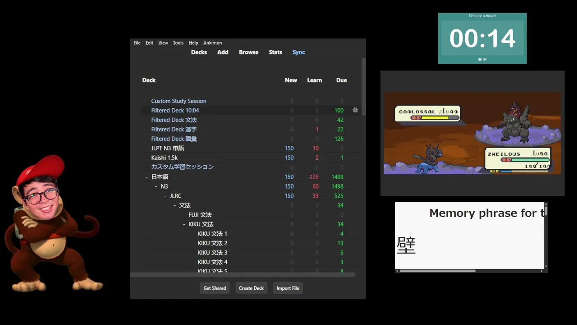Viewport: 577px width, 325px height.
Task: Click the Deck column header
Action: (x=149, y=80)
